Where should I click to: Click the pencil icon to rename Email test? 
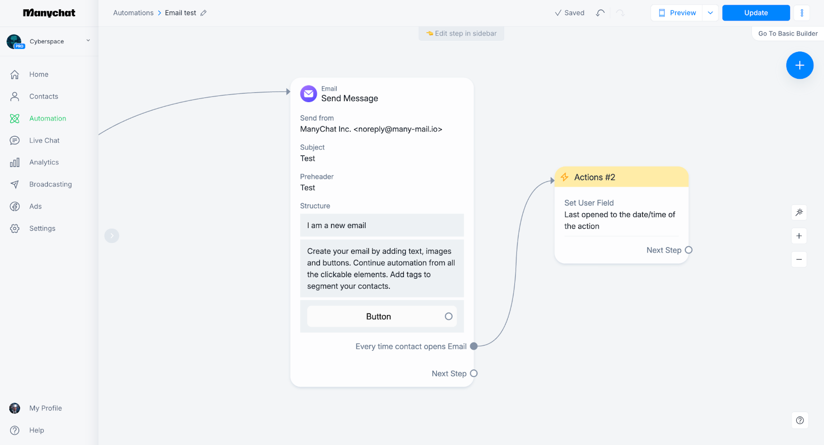(203, 13)
